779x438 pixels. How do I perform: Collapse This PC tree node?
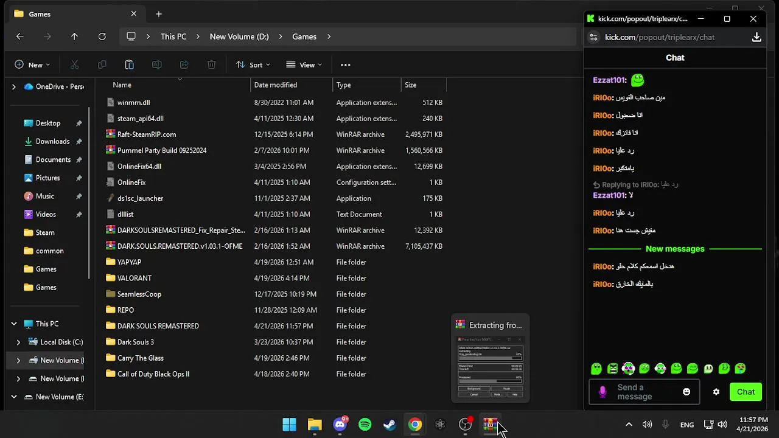(x=13, y=324)
